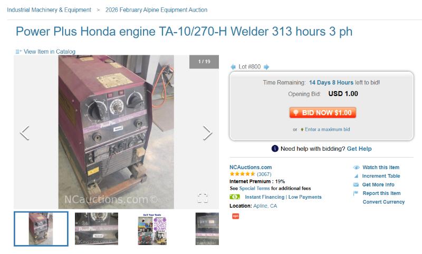The image size is (422, 254).
Task: Advance to next photo in gallery
Action: [207, 133]
